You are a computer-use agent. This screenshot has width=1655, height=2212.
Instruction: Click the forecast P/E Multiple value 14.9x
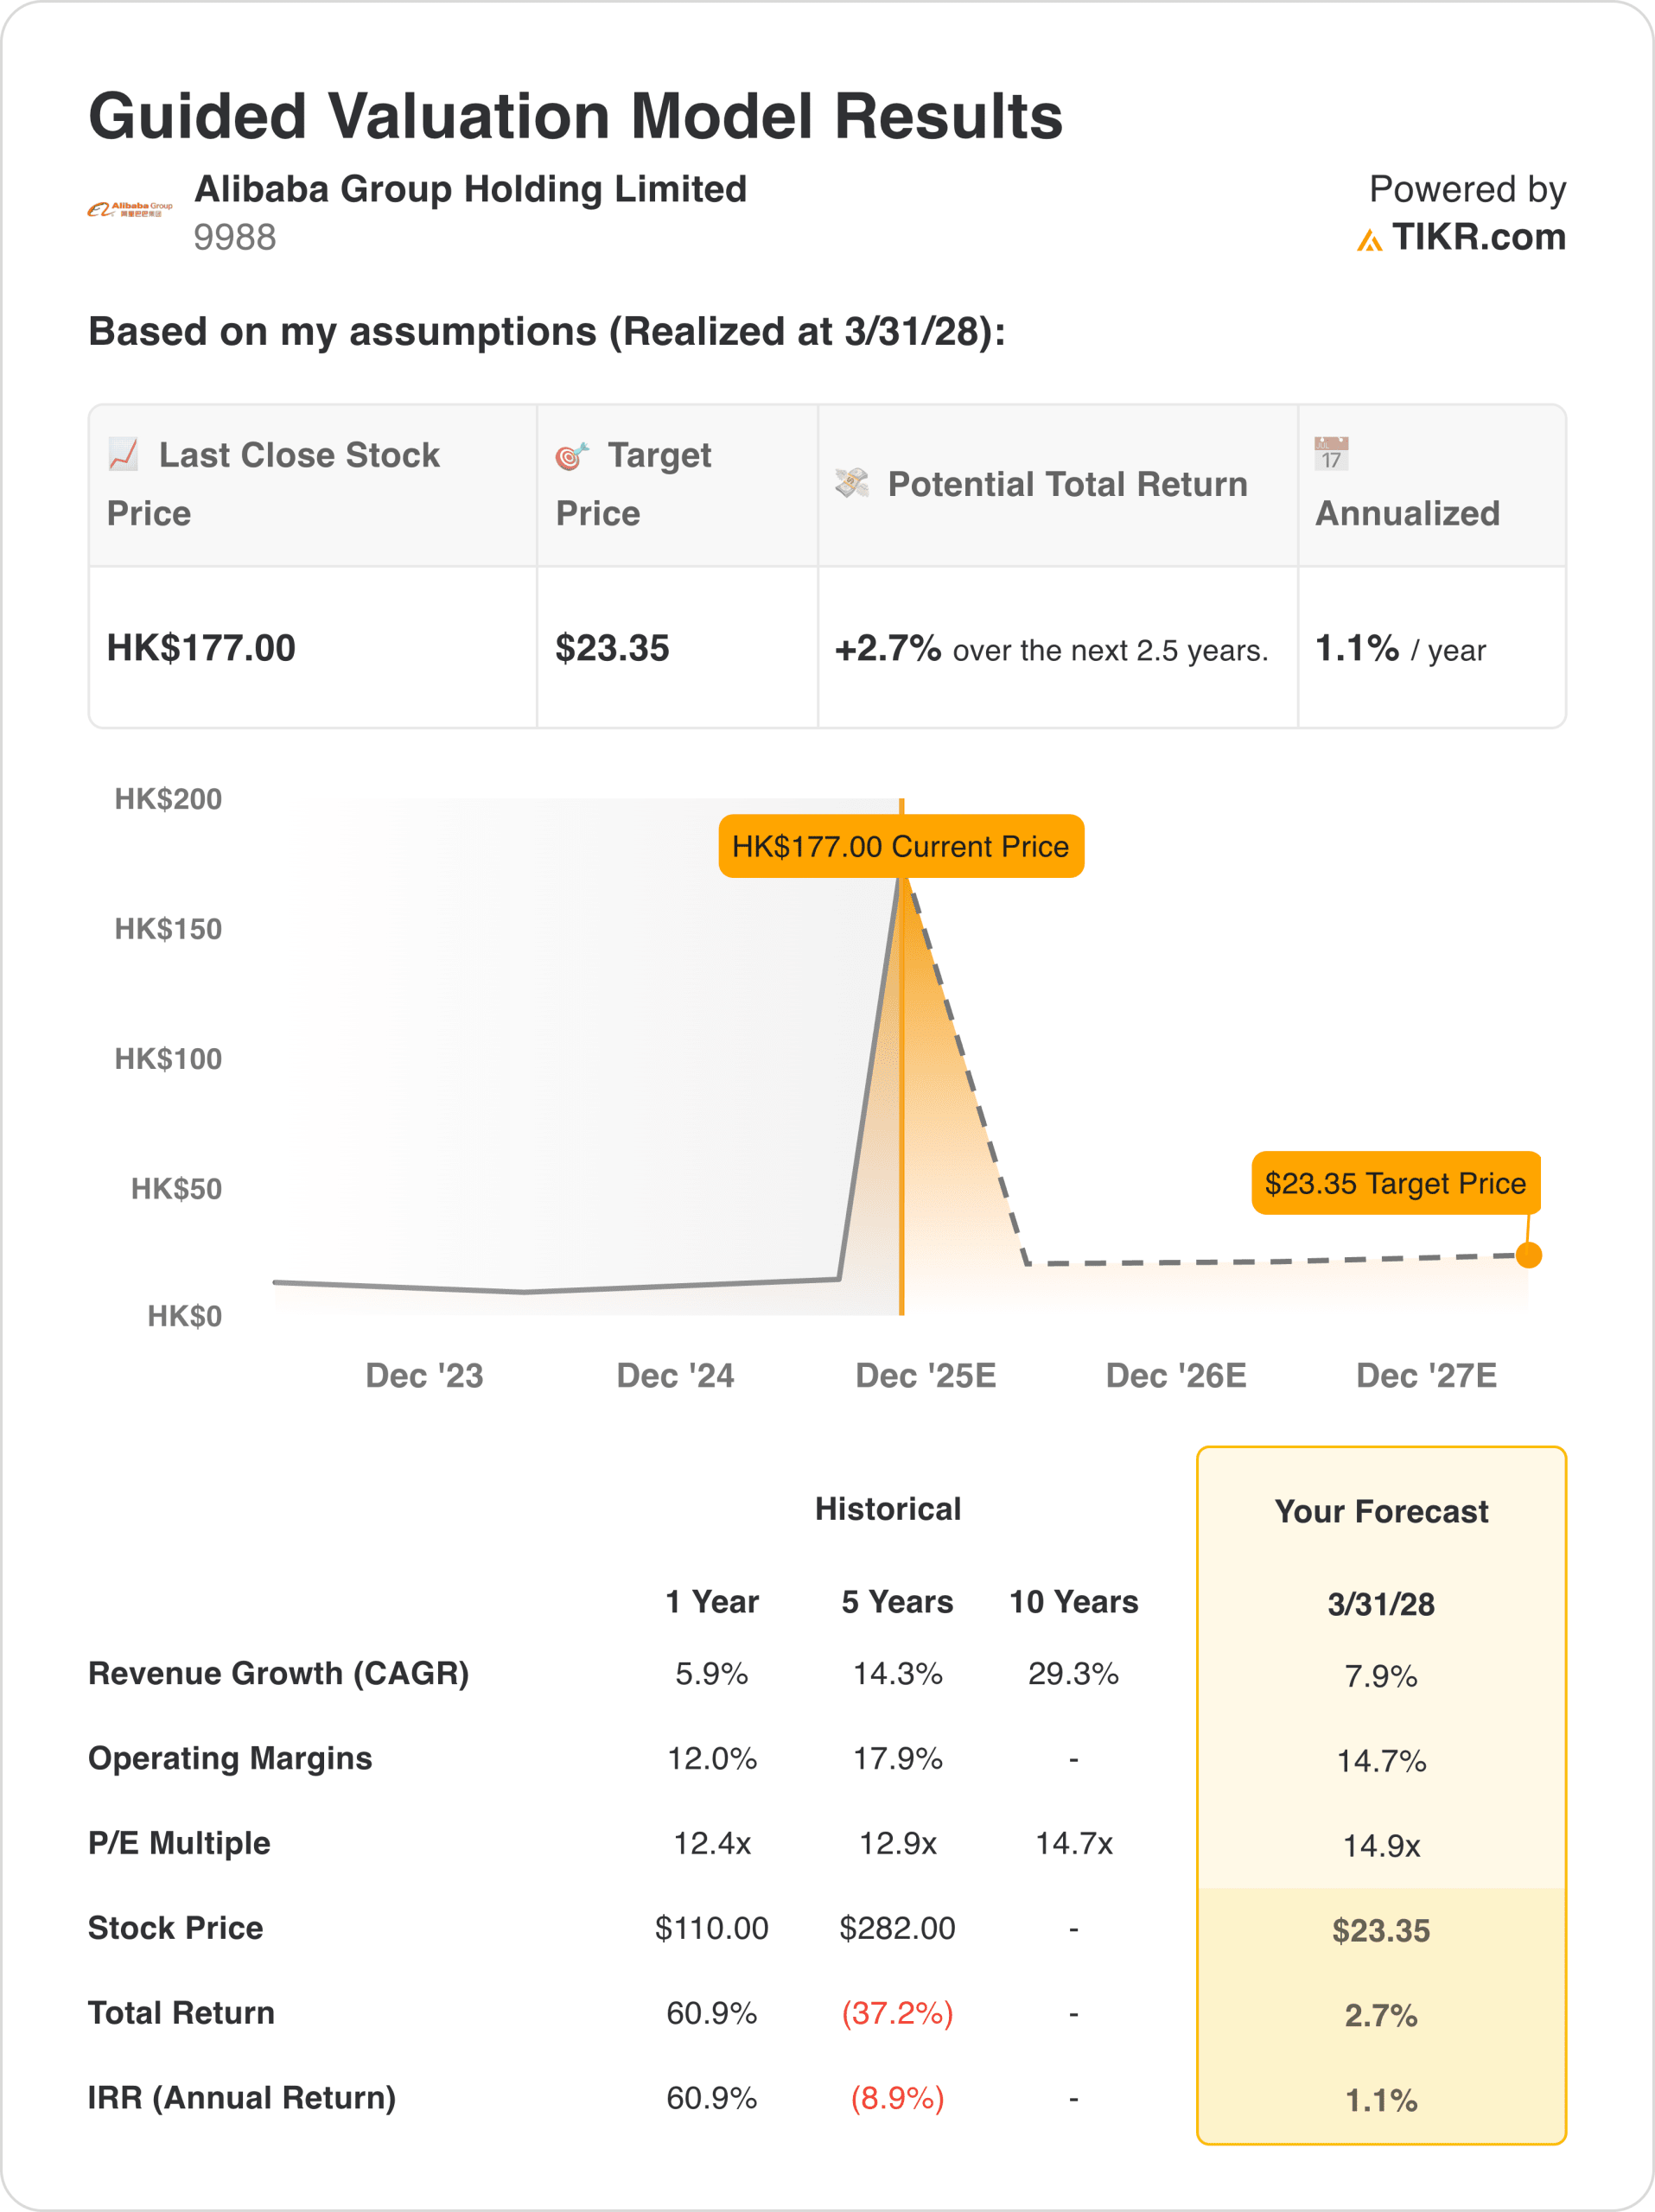(x=1380, y=1846)
